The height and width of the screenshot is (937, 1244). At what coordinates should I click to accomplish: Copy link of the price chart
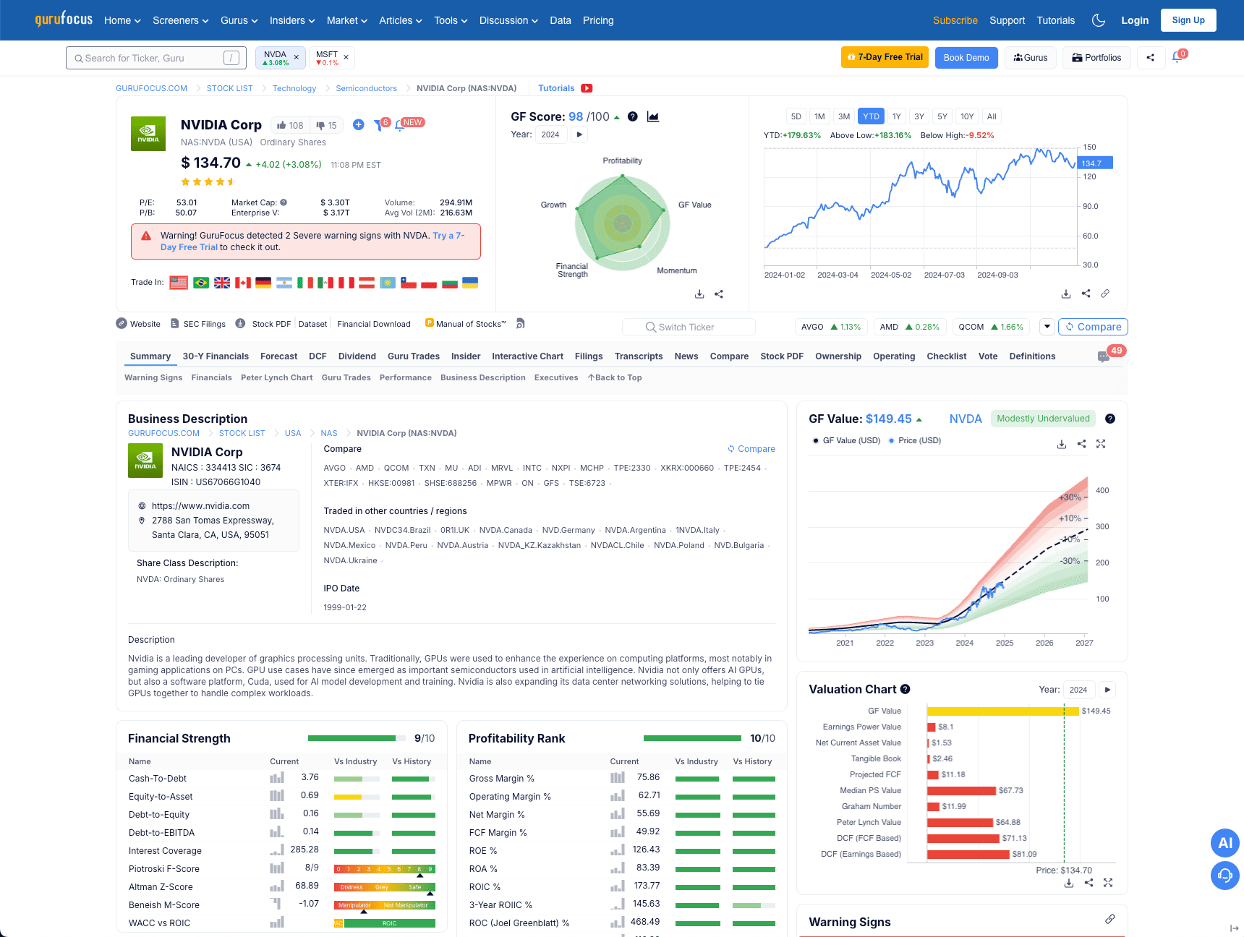[1105, 294]
